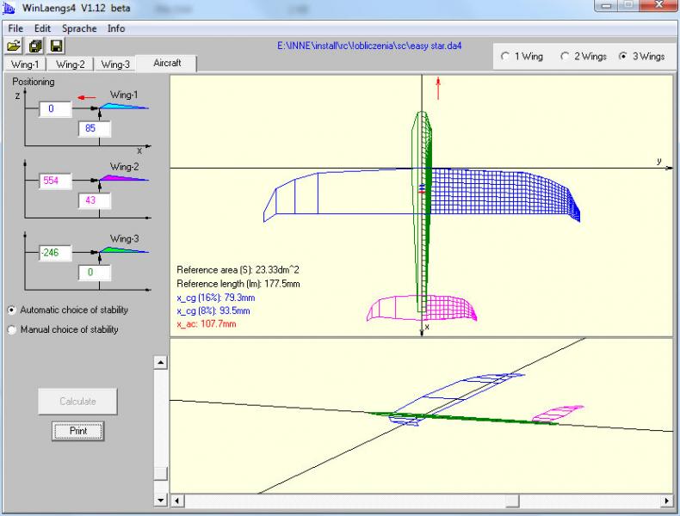Open the Sprache language menu

pyautogui.click(x=77, y=28)
